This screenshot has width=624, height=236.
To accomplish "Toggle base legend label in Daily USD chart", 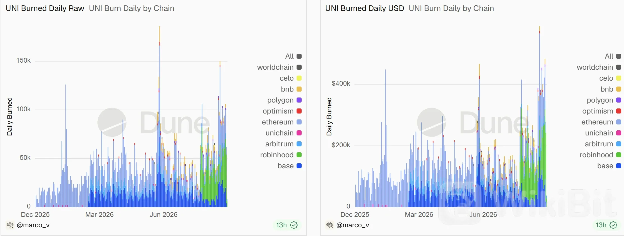I will [x=605, y=166].
